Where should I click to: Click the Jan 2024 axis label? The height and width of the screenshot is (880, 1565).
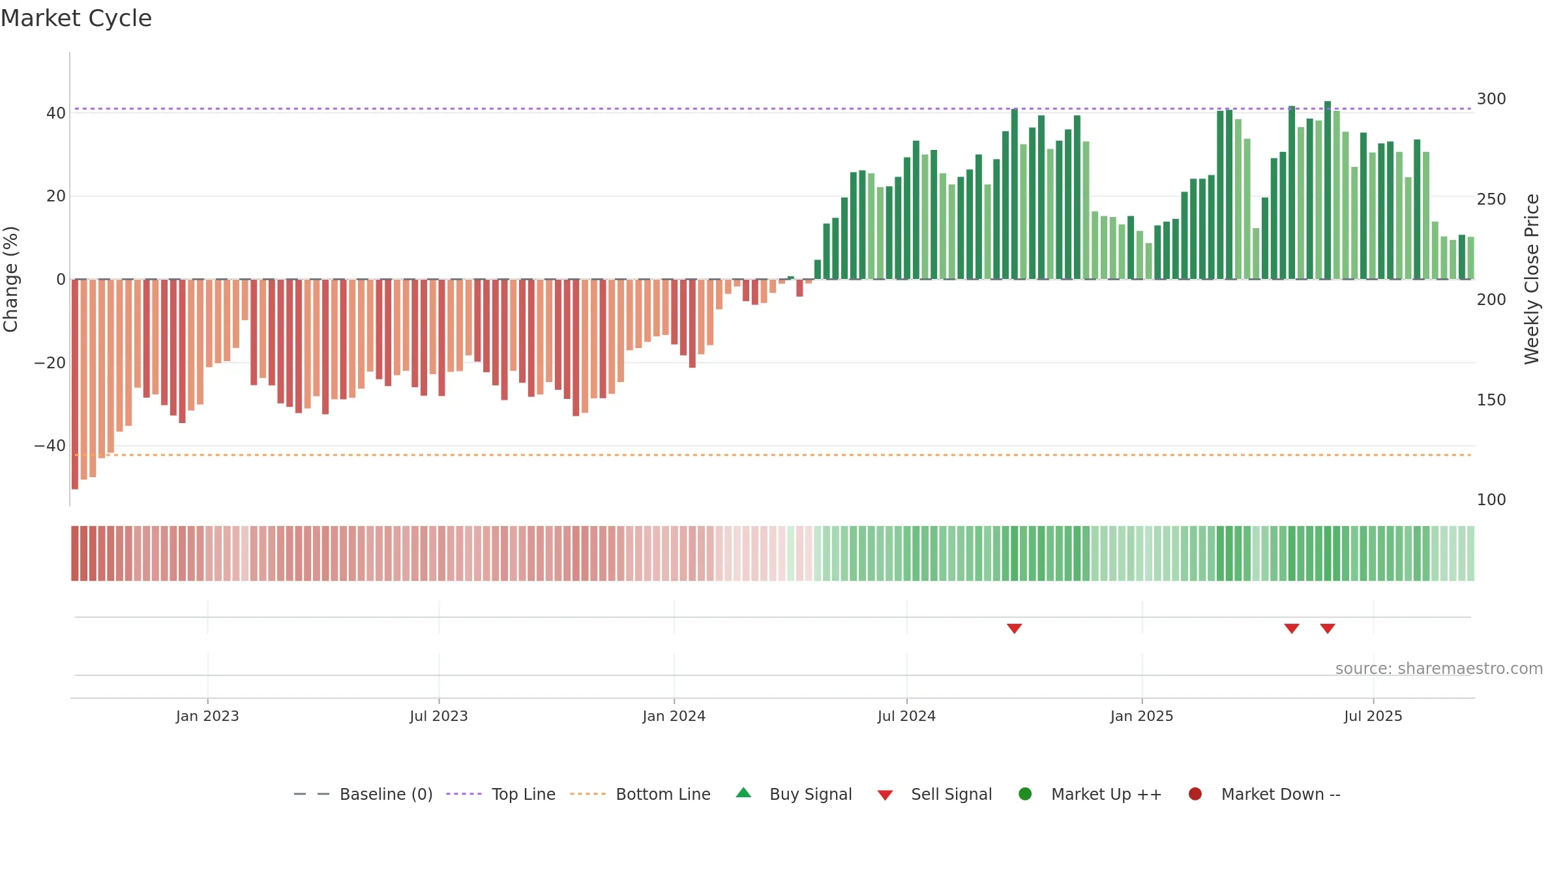[674, 716]
